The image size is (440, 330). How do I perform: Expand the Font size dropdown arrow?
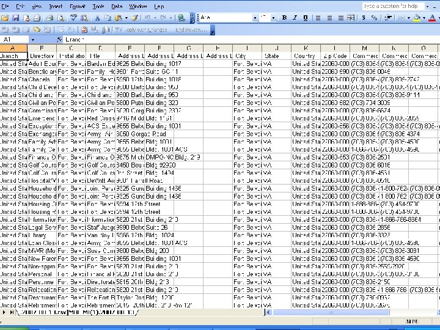coord(273,18)
